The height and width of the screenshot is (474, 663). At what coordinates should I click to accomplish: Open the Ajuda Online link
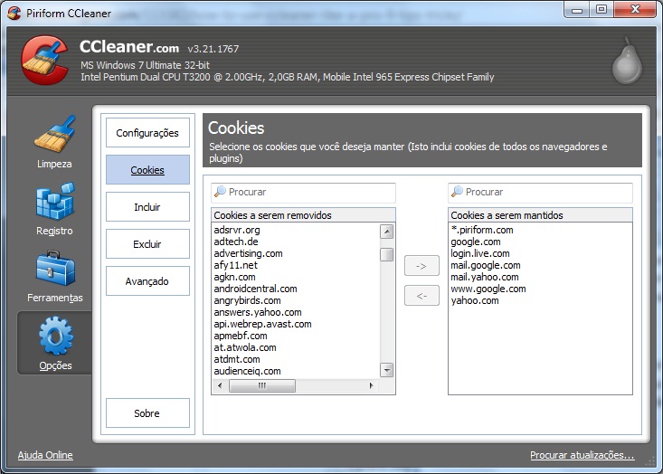coord(45,455)
